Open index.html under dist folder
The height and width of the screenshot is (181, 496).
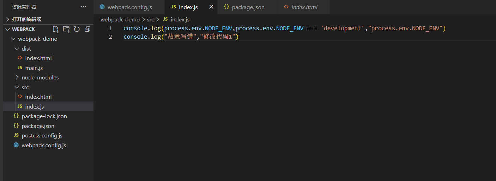[48, 58]
